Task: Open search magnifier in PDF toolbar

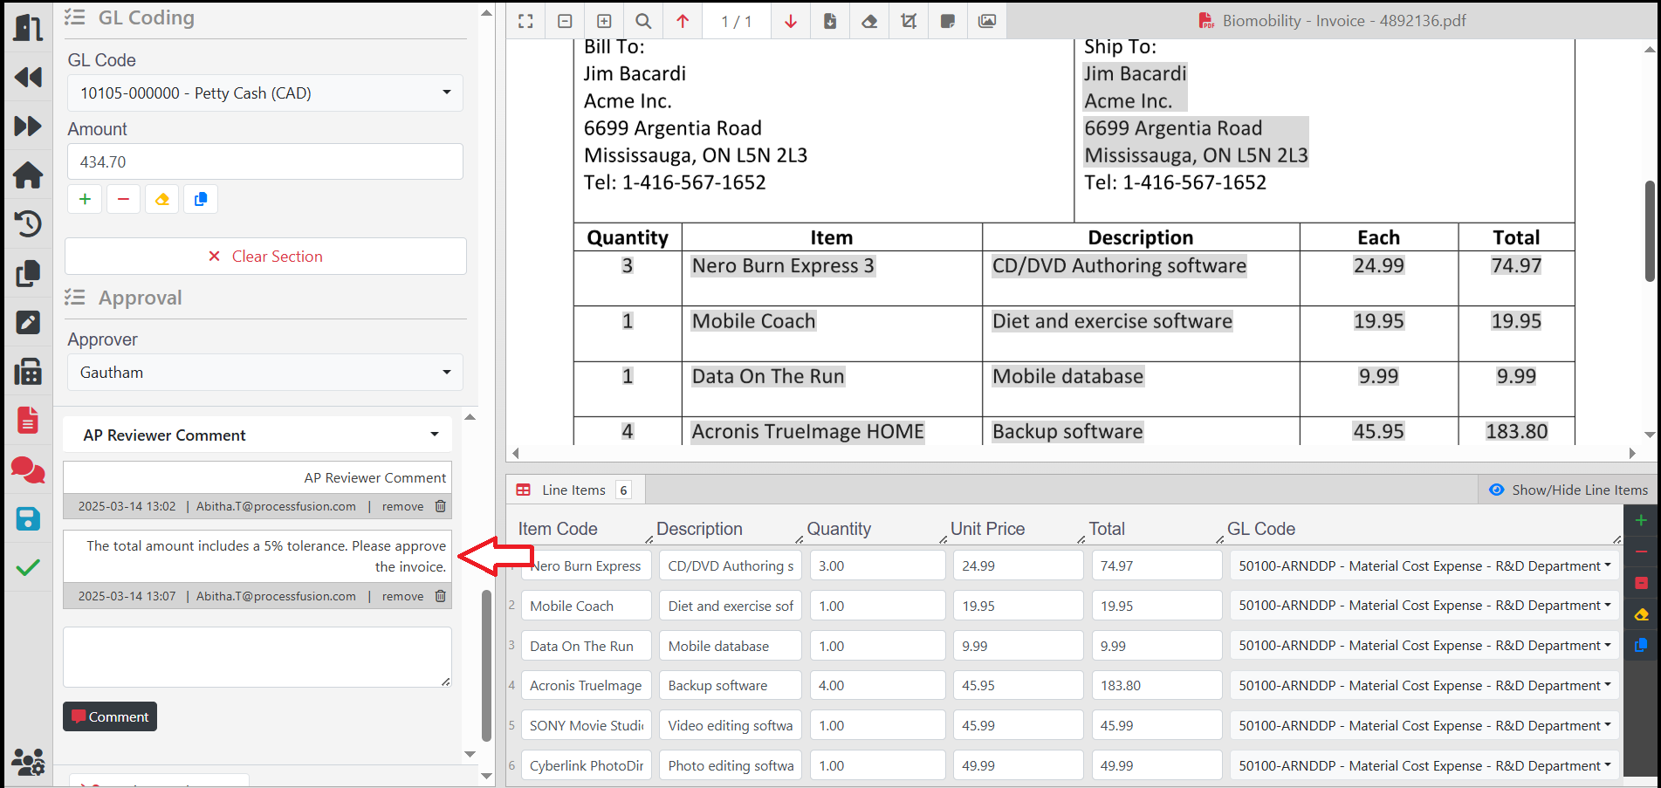Action: [x=643, y=21]
